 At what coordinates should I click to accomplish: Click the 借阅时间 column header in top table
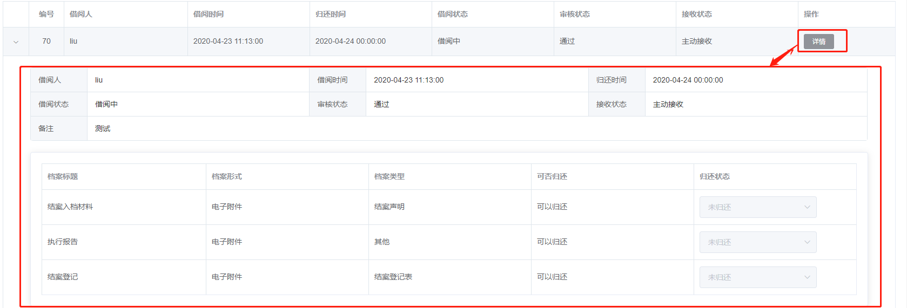[x=209, y=14]
